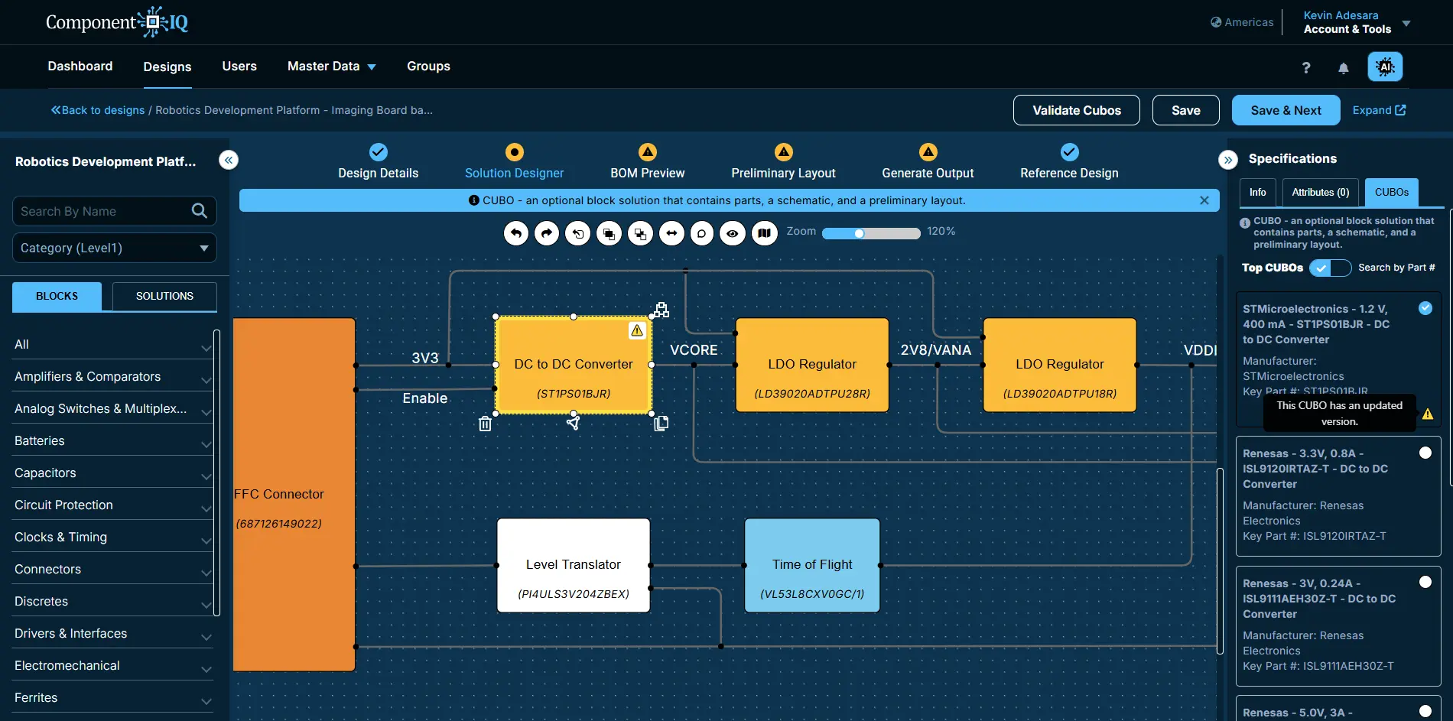Screen dimensions: 1453x721
Task: Switch to the SOLUTIONS tab
Action: click(164, 296)
